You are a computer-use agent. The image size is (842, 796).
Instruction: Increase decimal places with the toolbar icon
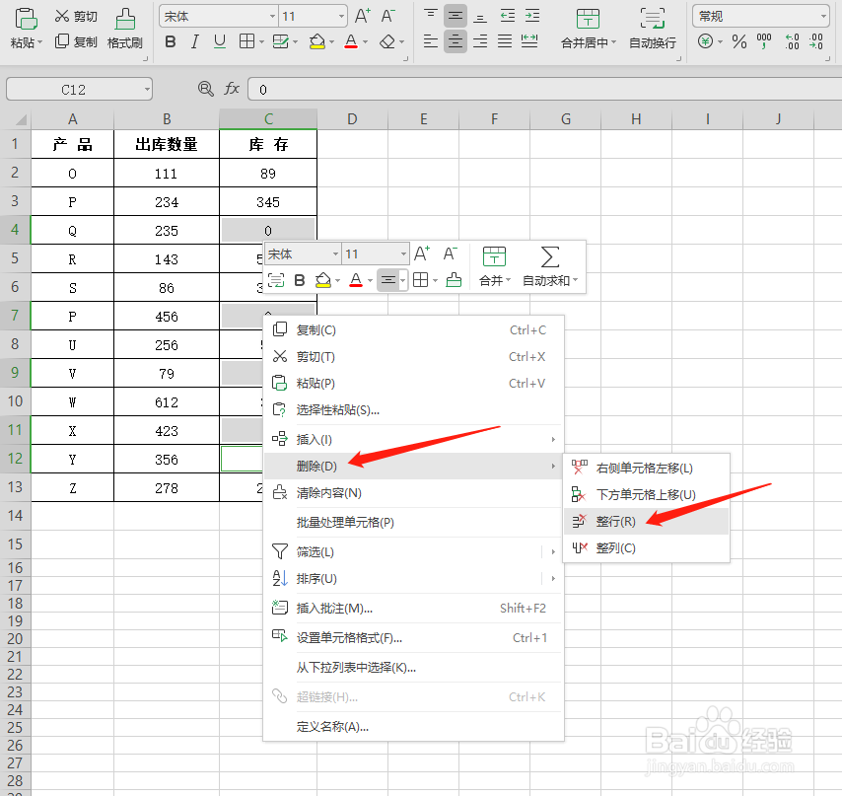pos(793,43)
